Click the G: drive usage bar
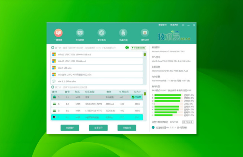Viewport: 243px width, 157px height. (169, 107)
